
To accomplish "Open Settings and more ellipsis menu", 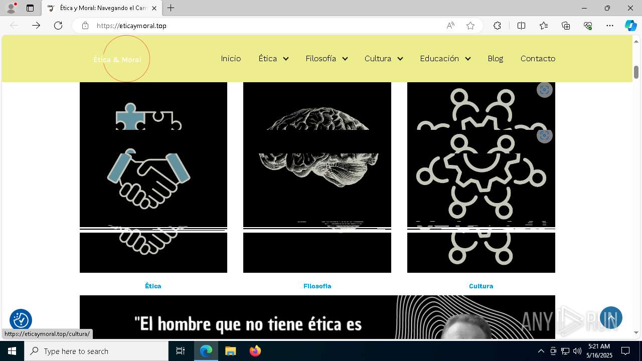I will tap(610, 26).
